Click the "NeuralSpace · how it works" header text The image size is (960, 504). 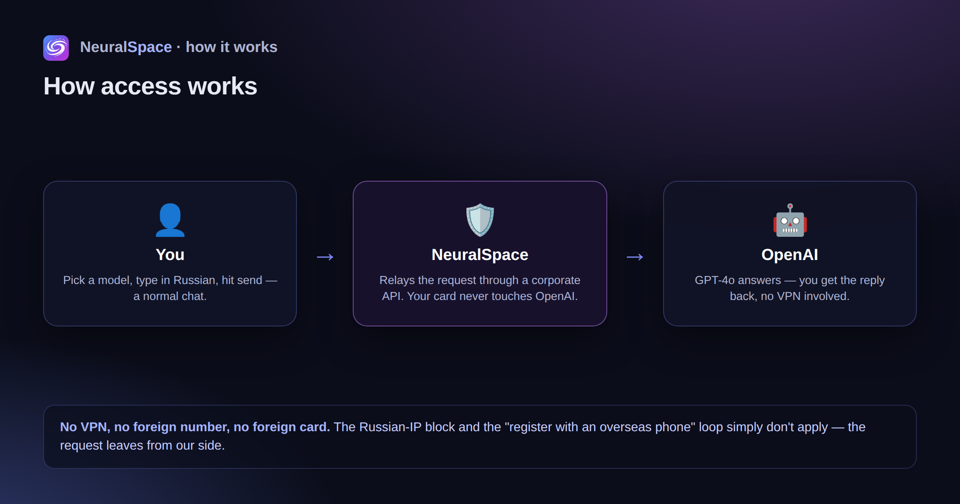178,47
